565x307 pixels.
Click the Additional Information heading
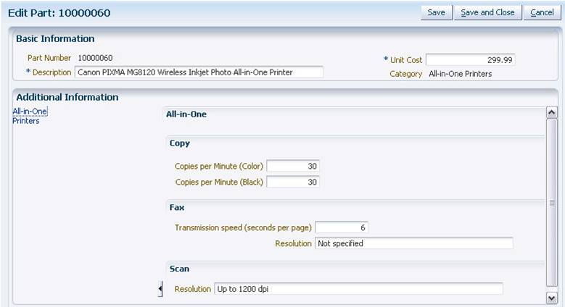point(67,97)
